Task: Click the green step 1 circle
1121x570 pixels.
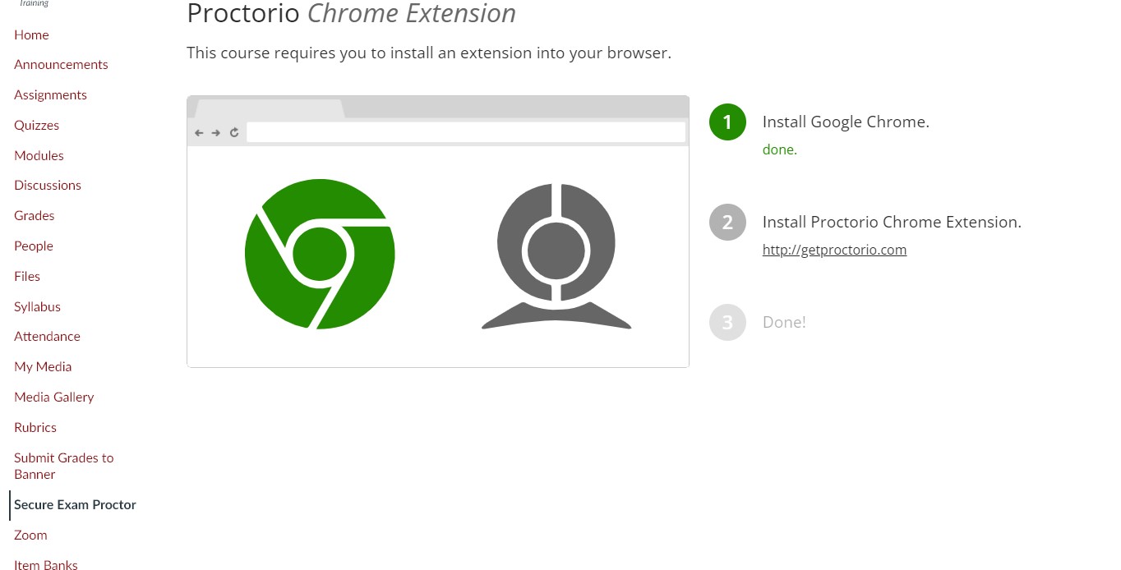Action: 727,122
